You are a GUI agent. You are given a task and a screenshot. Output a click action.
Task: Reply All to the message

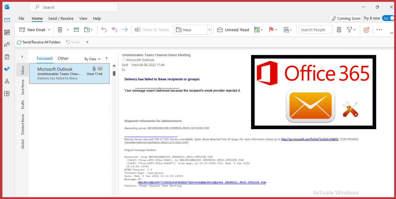[x=114, y=30]
